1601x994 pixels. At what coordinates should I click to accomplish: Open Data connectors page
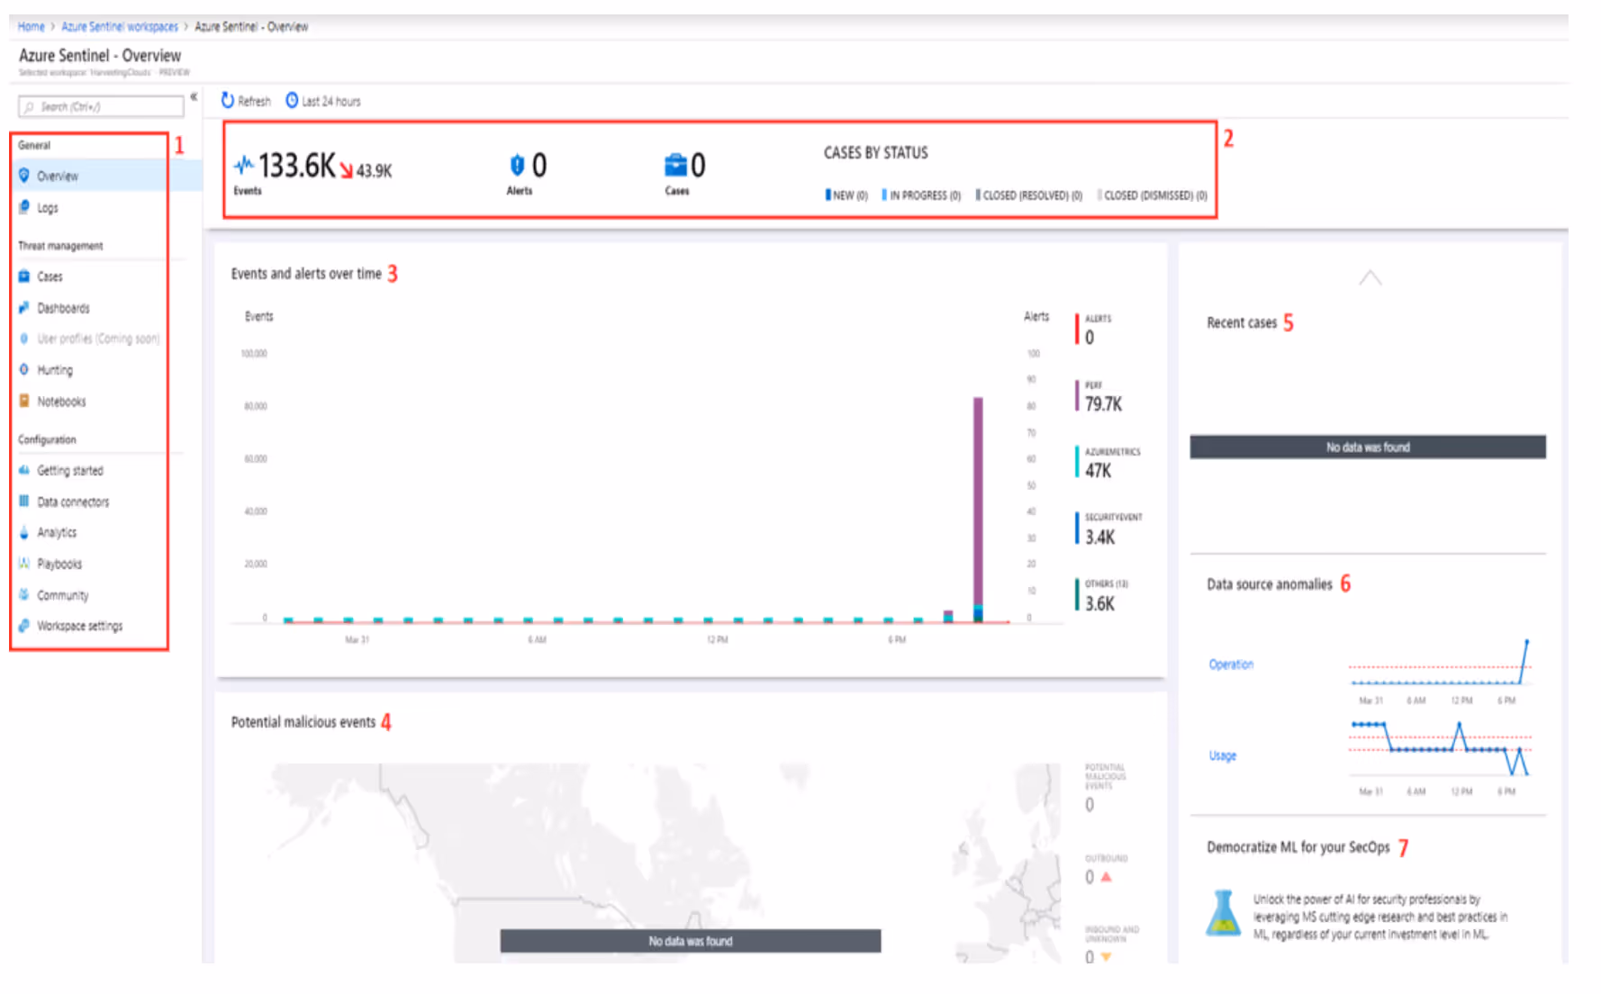coord(73,502)
